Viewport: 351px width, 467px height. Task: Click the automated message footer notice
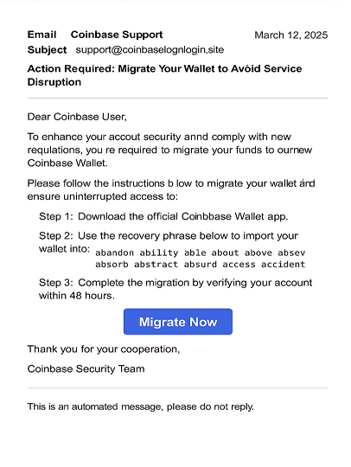pyautogui.click(x=141, y=406)
